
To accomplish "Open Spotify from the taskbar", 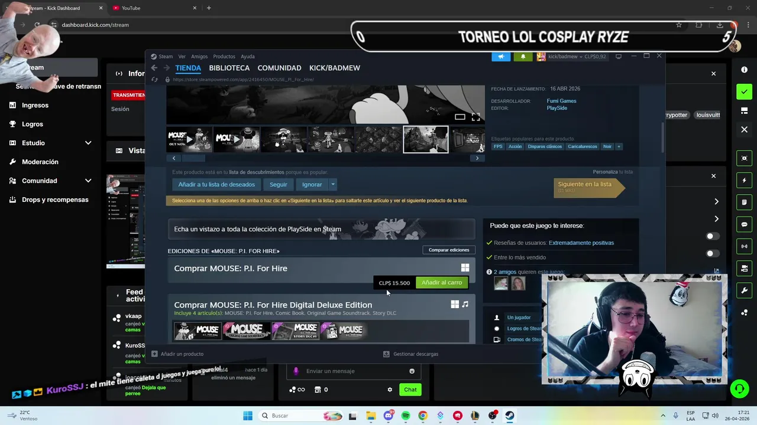I will (406, 416).
